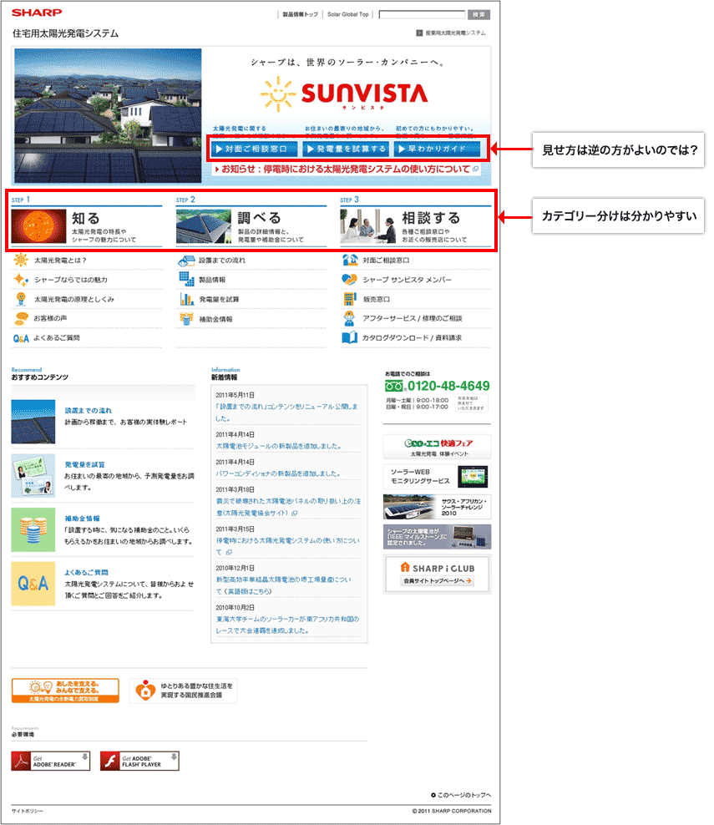Click the Q&A recommended thumbnail
Image resolution: width=714 pixels, height=825 pixels.
click(33, 584)
